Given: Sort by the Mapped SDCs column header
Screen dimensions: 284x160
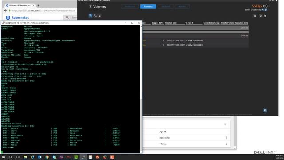Looking at the screenshot, I should 158,23.
